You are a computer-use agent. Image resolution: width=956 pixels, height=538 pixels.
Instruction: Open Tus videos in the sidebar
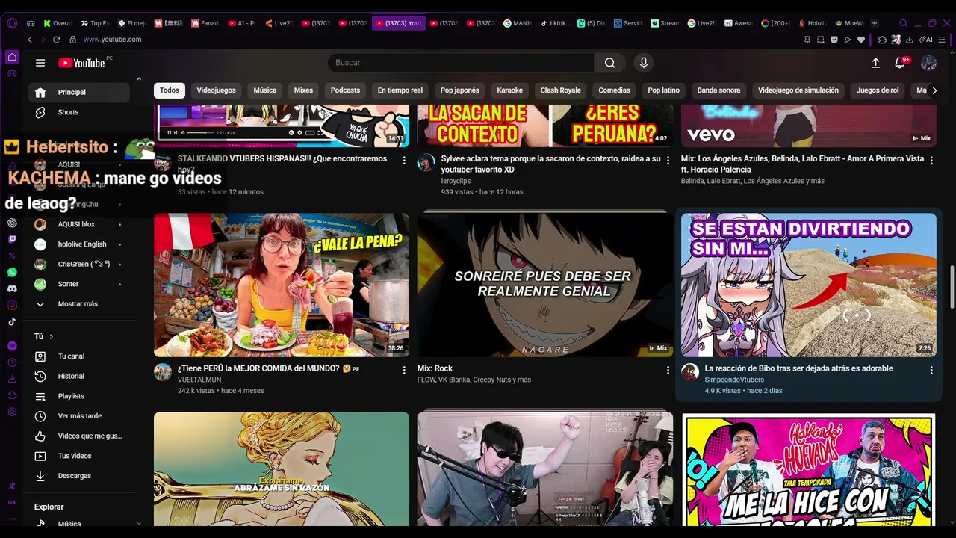(79, 456)
